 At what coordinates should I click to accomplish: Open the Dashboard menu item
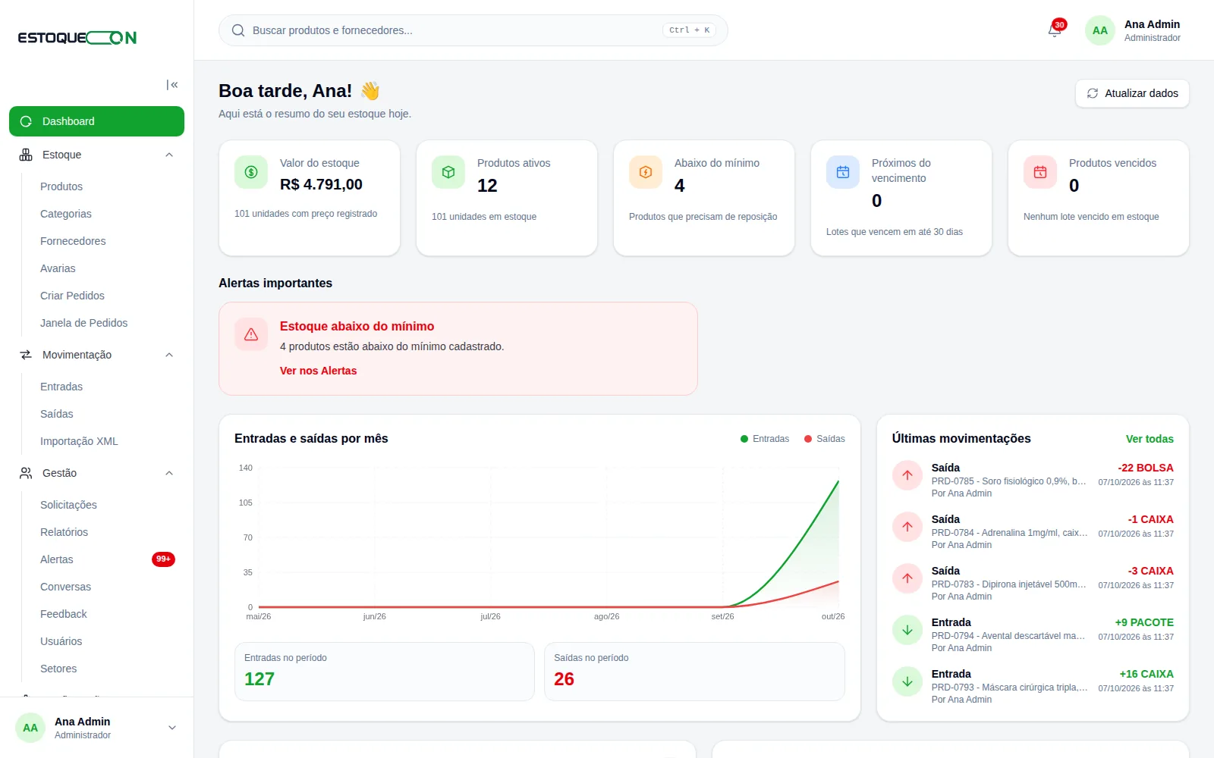tap(96, 121)
